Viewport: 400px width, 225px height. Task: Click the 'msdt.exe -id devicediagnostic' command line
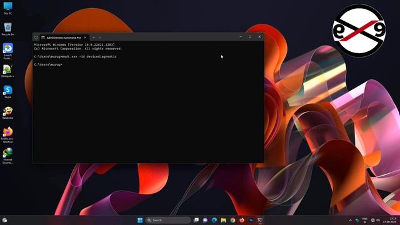(75, 57)
